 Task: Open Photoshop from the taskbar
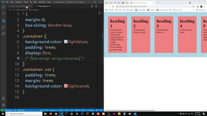click(82, 114)
